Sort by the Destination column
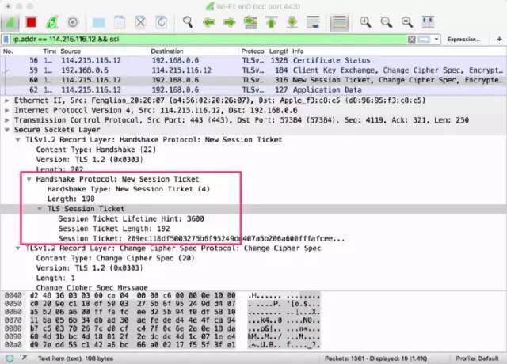The height and width of the screenshot is (364, 507). [167, 51]
